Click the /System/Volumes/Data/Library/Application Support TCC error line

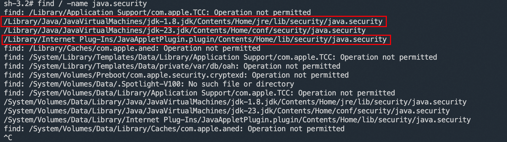[x=199, y=93]
